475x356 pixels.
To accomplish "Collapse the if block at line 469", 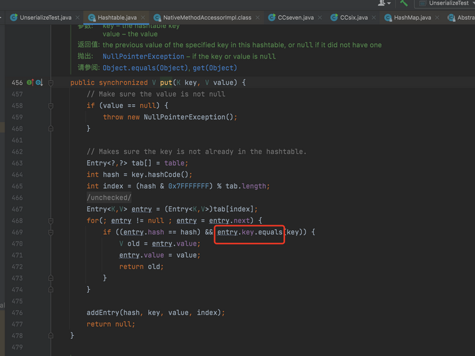I will [x=51, y=232].
